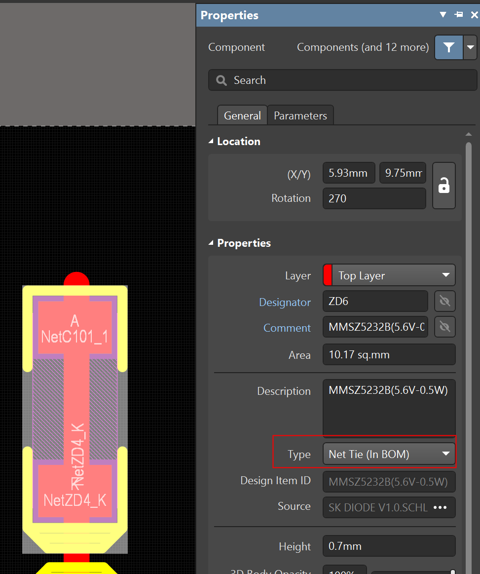Switch to the Parameters tab

[x=300, y=115]
